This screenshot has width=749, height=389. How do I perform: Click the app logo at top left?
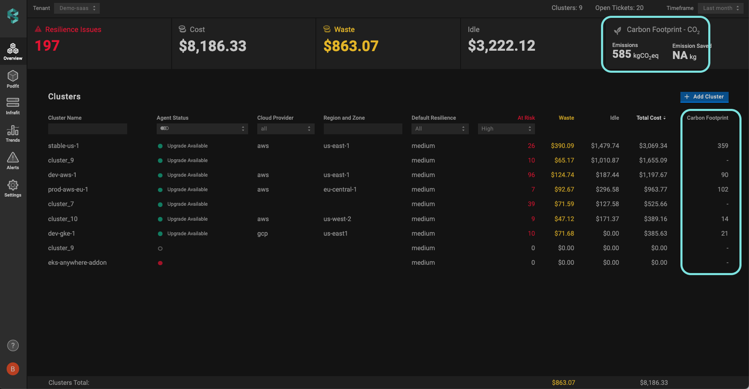13,16
